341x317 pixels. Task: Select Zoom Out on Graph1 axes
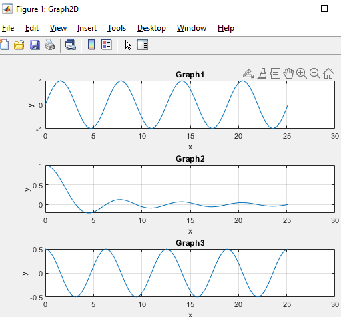(x=315, y=73)
